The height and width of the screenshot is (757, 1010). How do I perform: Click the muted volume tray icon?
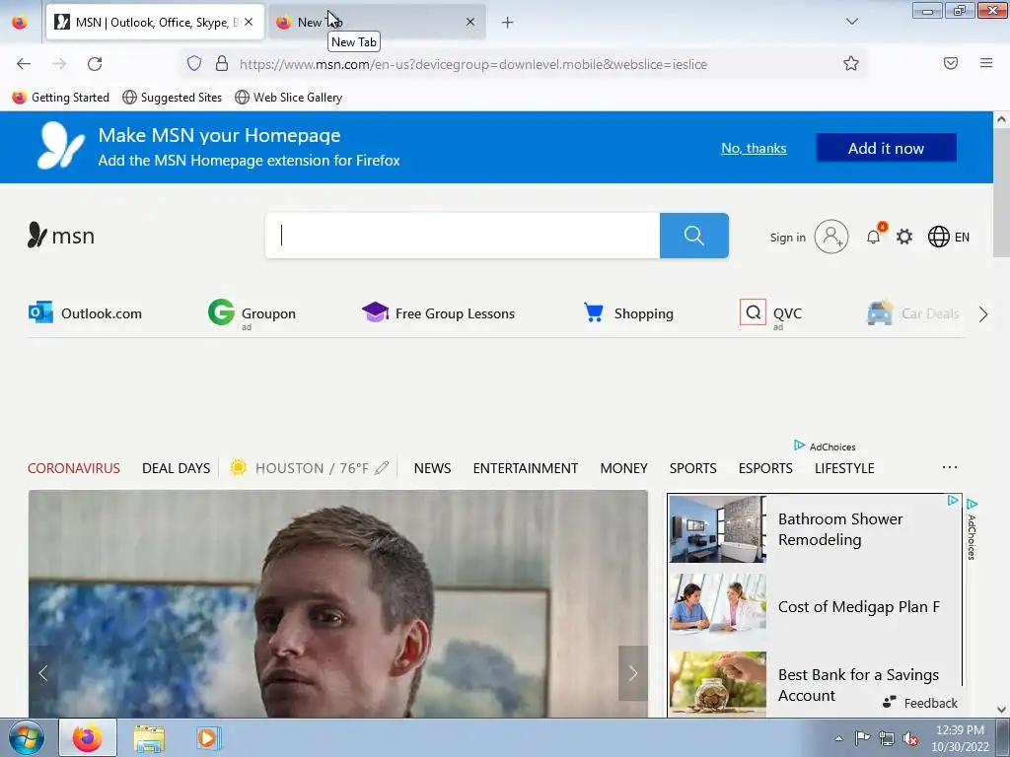tap(910, 738)
